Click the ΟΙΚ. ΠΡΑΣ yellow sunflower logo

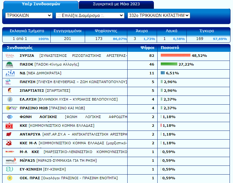10,178
